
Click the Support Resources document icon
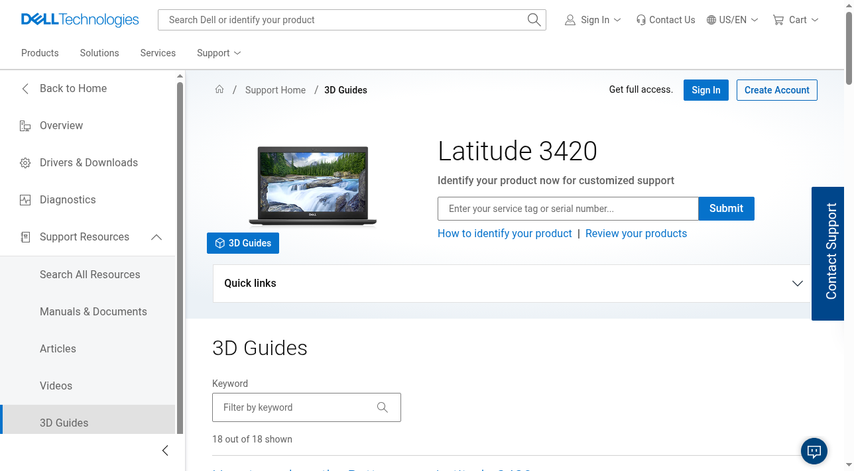click(25, 237)
